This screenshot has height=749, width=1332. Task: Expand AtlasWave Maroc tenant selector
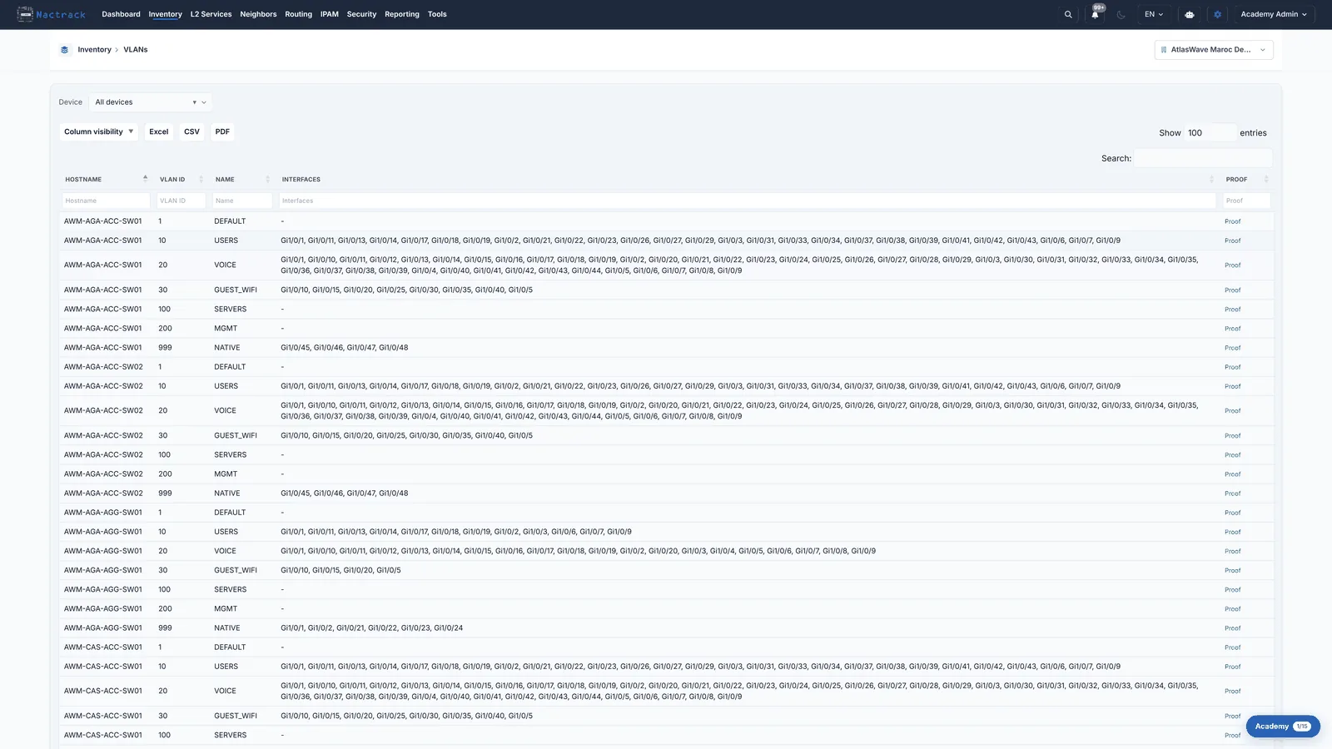[1214, 50]
